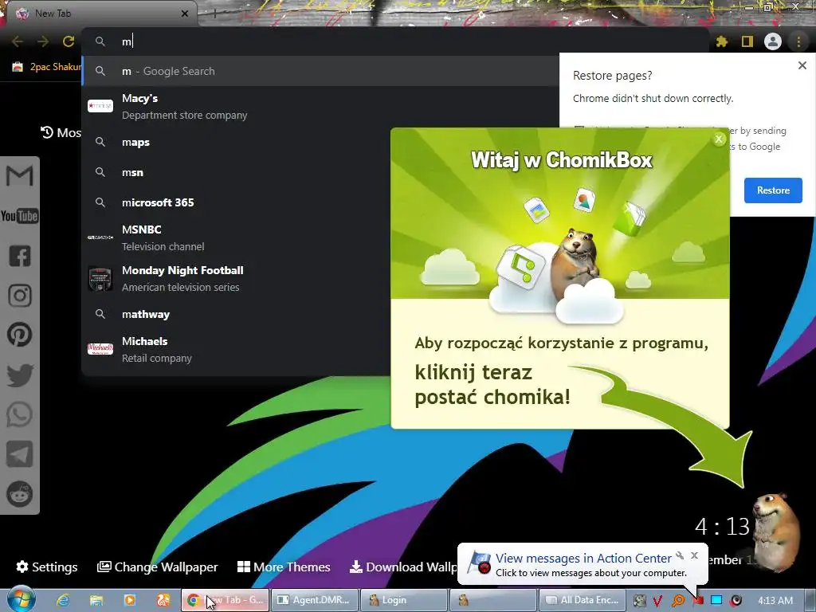Open the Windows Start menu
This screenshot has width=816, height=612.
pyautogui.click(x=21, y=599)
